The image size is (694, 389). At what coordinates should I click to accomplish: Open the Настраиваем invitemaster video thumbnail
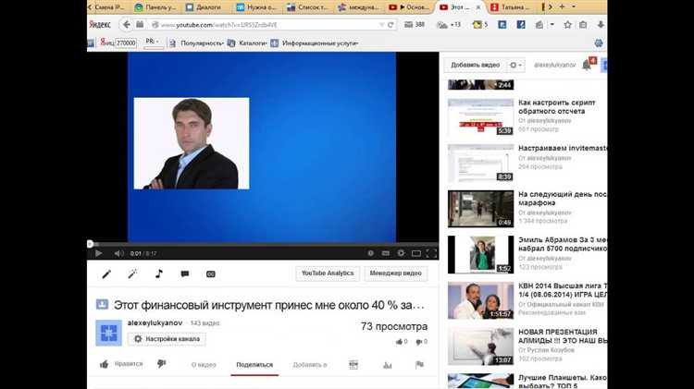coord(480,164)
